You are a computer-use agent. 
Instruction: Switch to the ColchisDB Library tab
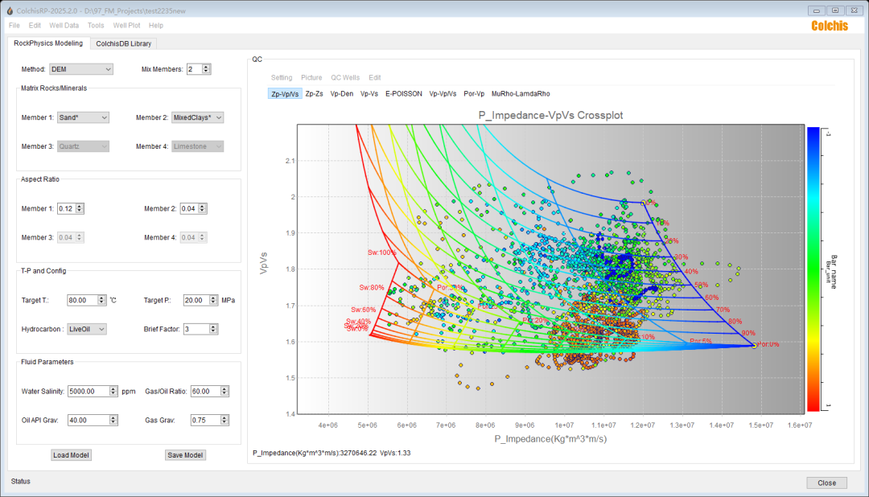click(123, 43)
